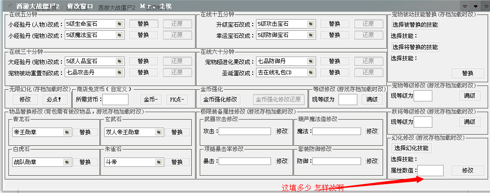Click 替换 for 宠物被动重置剂
490x193 pixels.
coord(143,72)
